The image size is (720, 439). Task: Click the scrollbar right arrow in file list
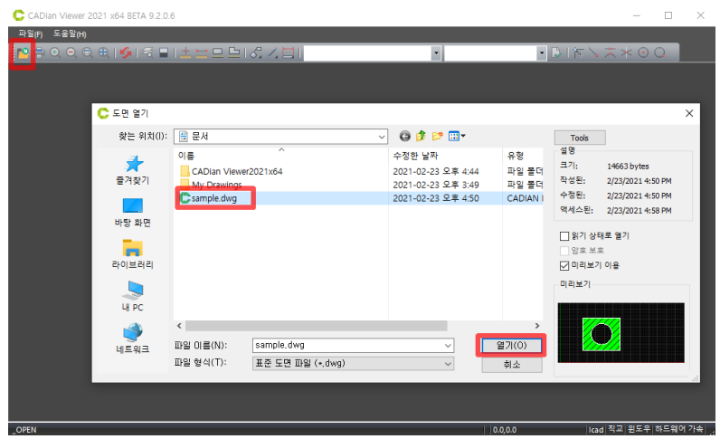pos(536,326)
